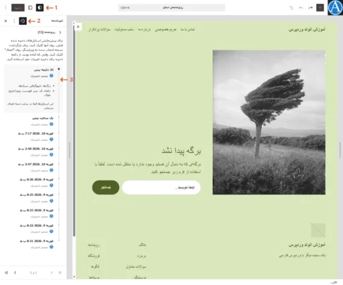
Task: Click the 'سلب مسئولیت' navigation link
Action: (124, 30)
